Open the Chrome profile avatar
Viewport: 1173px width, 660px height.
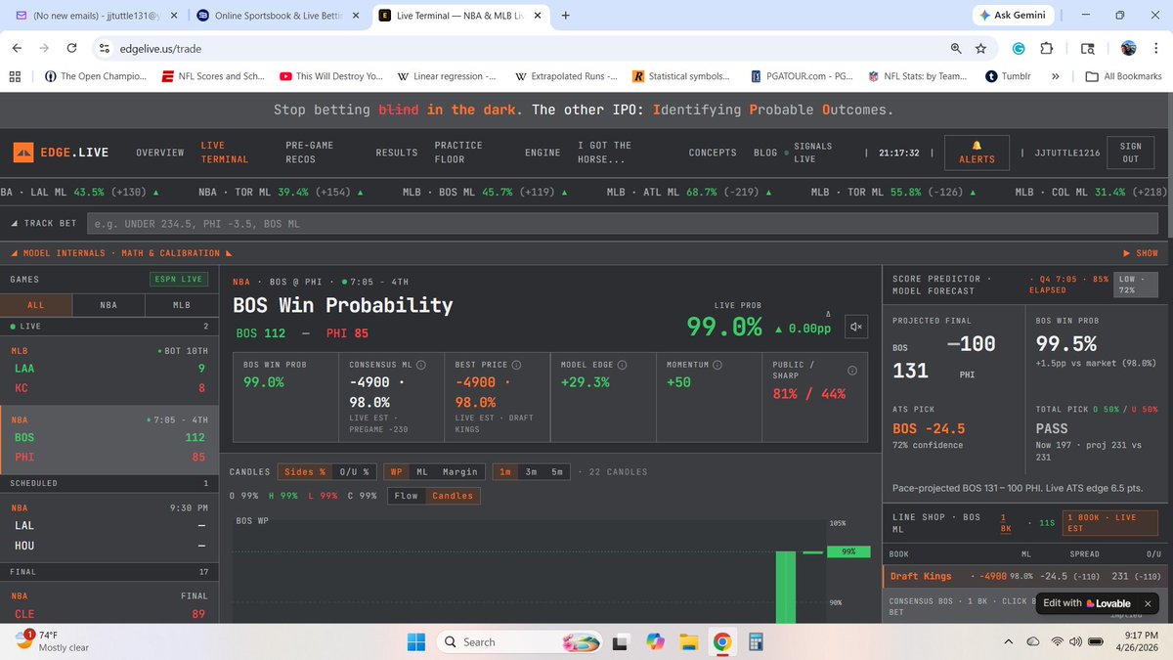1127,48
